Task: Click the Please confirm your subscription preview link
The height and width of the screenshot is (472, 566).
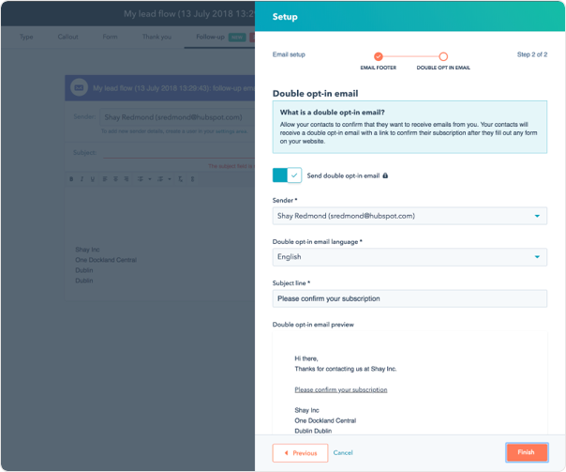Action: click(x=340, y=389)
